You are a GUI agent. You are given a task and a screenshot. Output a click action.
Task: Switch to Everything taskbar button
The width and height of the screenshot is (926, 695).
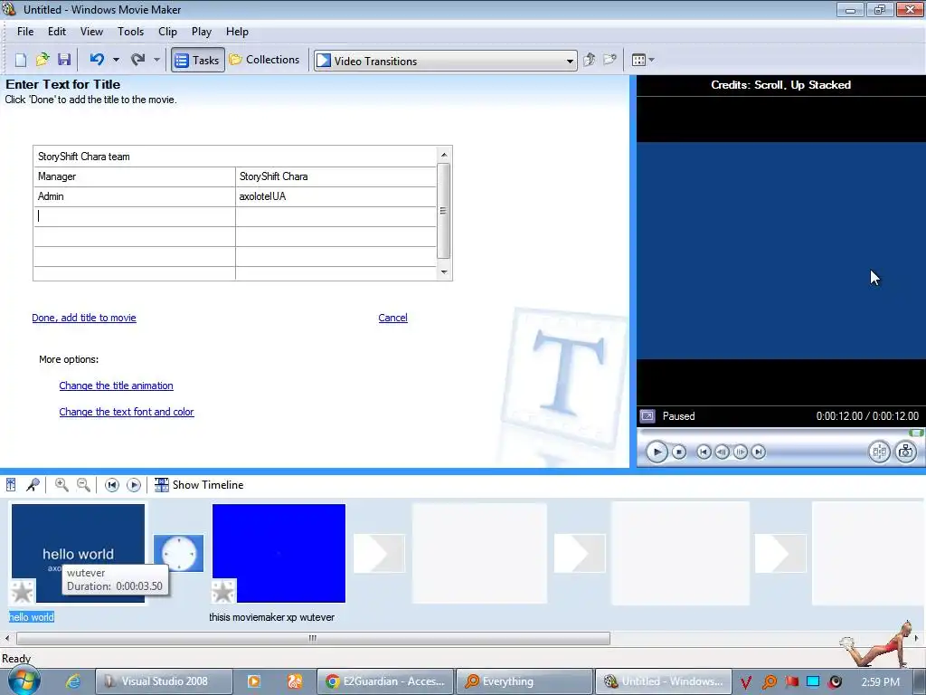525,681
